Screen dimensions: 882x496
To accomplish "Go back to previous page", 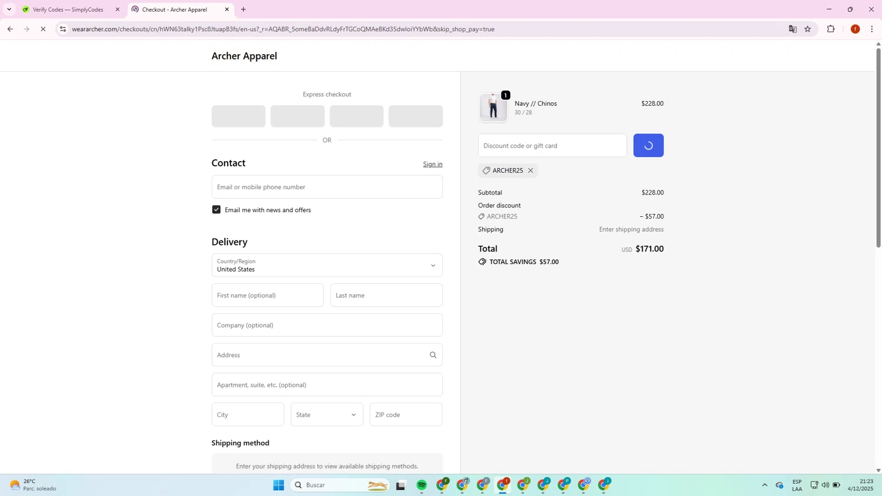I will pos(10,29).
